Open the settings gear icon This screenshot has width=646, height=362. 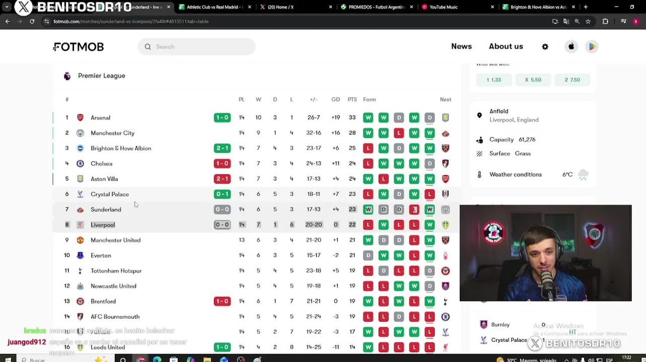545,47
